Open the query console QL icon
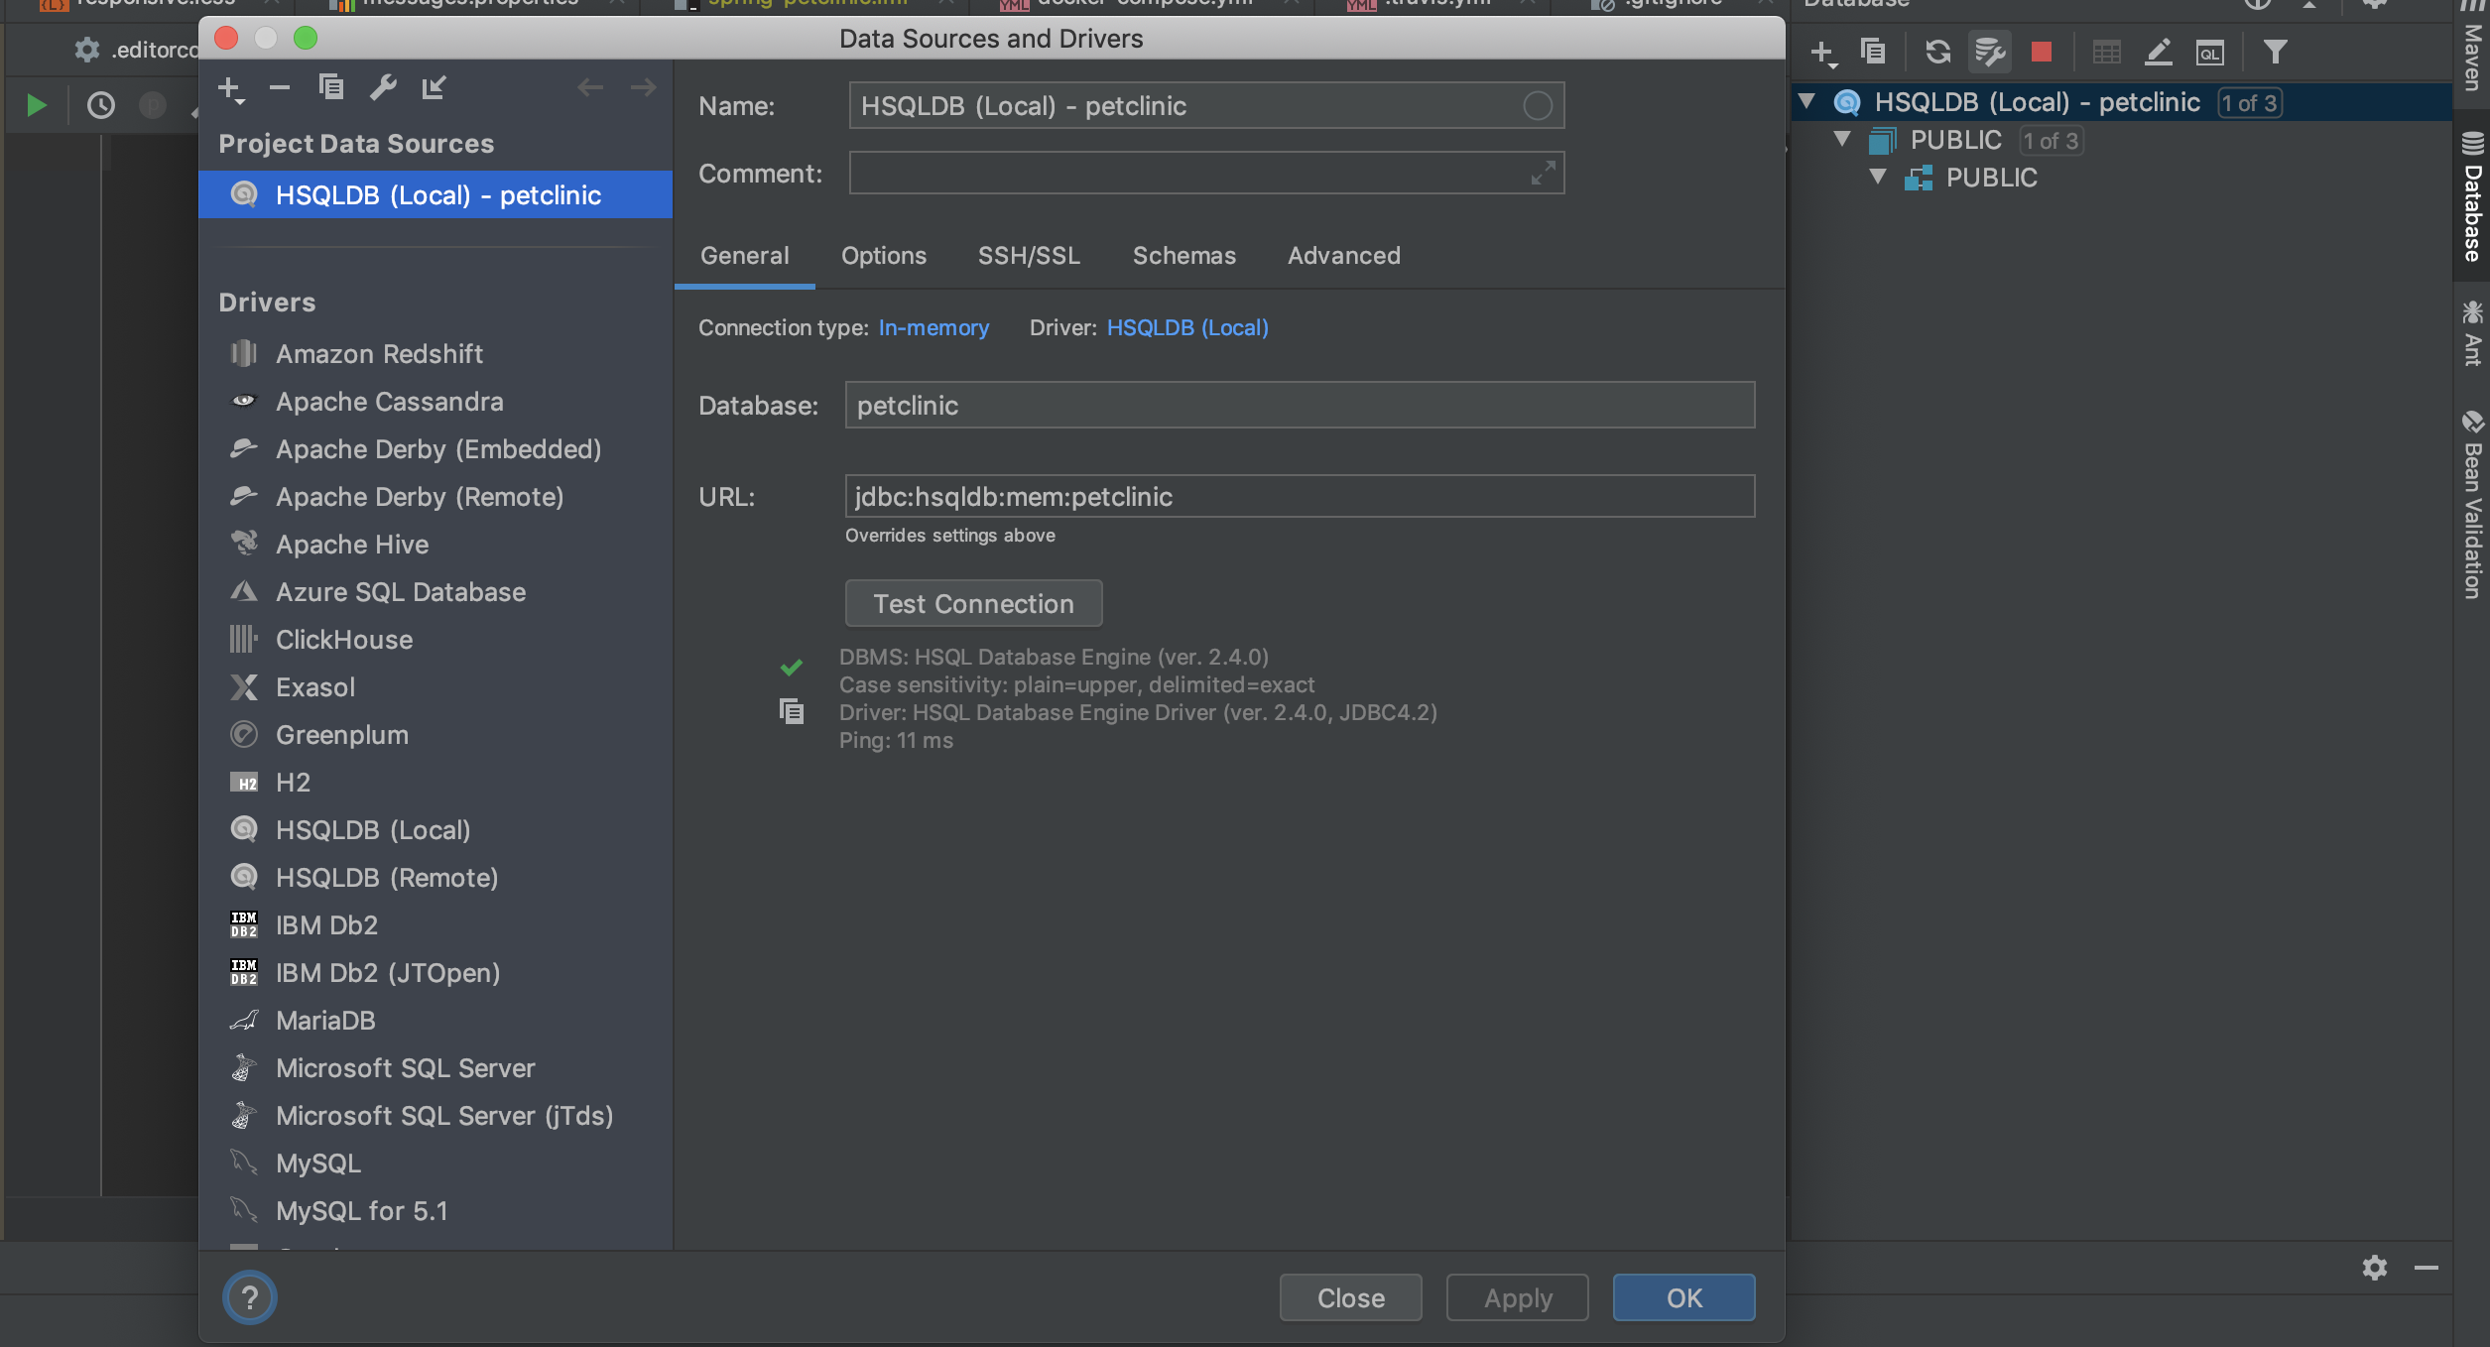 coord(2209,52)
